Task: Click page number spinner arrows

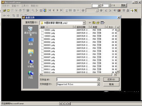Action: click(x=110, y=5)
